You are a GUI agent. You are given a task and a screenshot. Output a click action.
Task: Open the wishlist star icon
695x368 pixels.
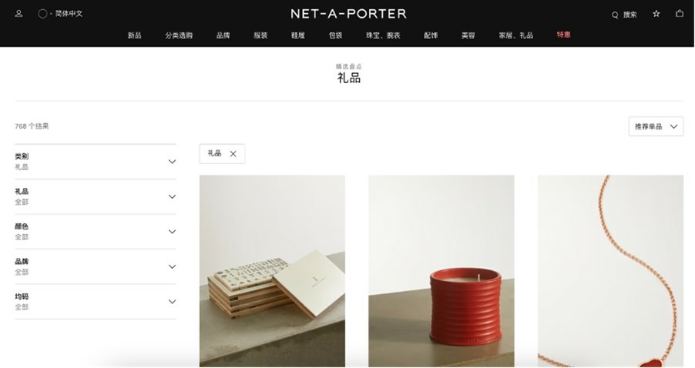pos(656,14)
